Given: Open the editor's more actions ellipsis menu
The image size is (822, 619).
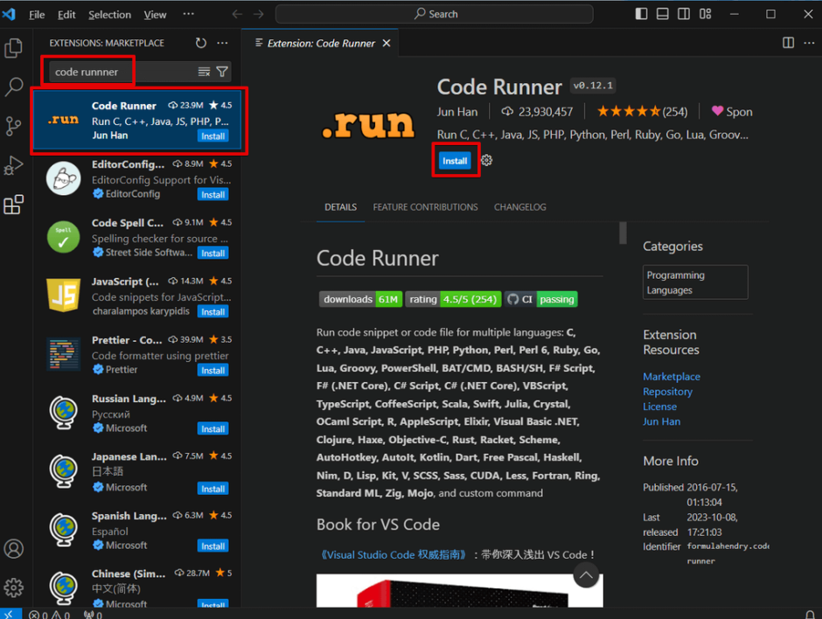Looking at the screenshot, I should point(809,42).
